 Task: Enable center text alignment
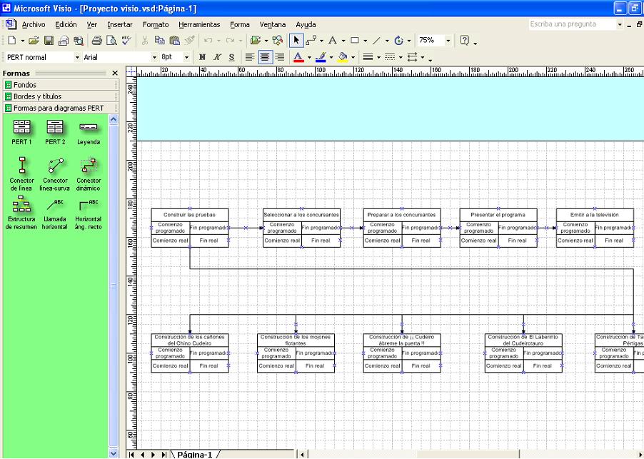(x=265, y=57)
